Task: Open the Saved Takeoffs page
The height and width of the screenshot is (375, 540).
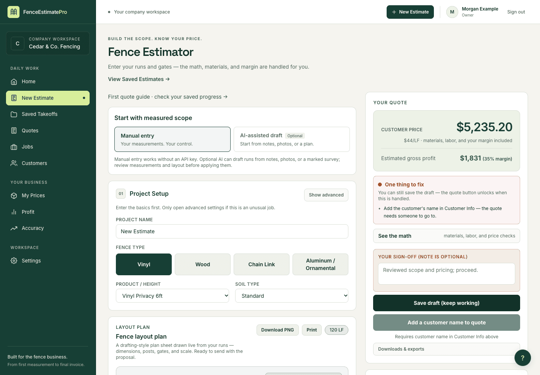Action: point(48,114)
